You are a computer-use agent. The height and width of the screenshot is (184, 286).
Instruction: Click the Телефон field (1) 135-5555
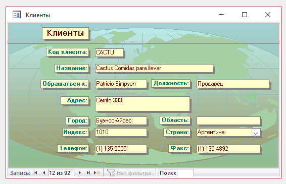coord(121,149)
